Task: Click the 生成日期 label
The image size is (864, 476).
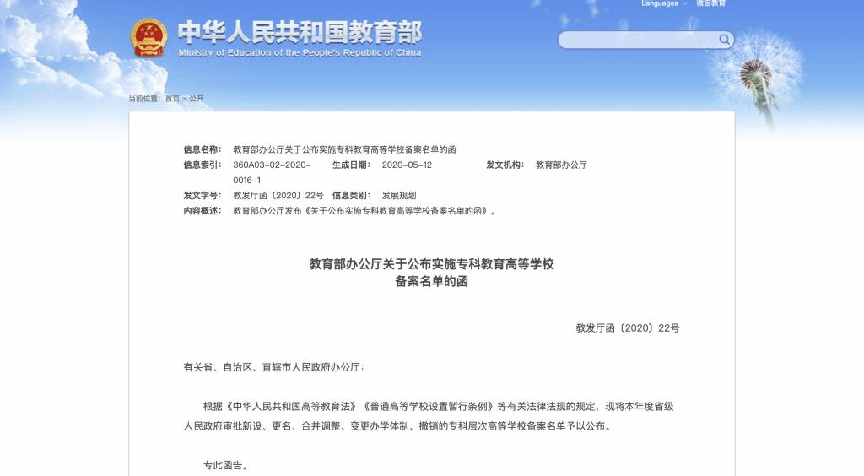Action: pyautogui.click(x=351, y=165)
